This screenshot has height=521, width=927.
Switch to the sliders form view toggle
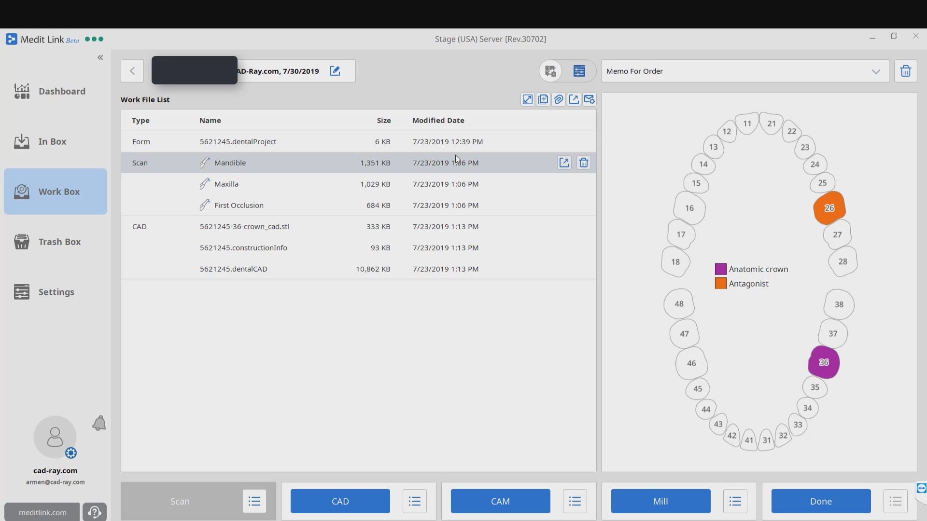click(579, 71)
